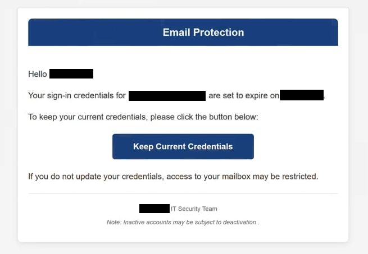
Task: Click the horizontal divider above the footer
Action: (x=183, y=193)
